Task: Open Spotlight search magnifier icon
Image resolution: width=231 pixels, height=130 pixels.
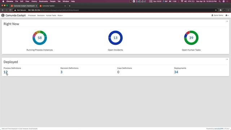Action: [x=220, y=1]
